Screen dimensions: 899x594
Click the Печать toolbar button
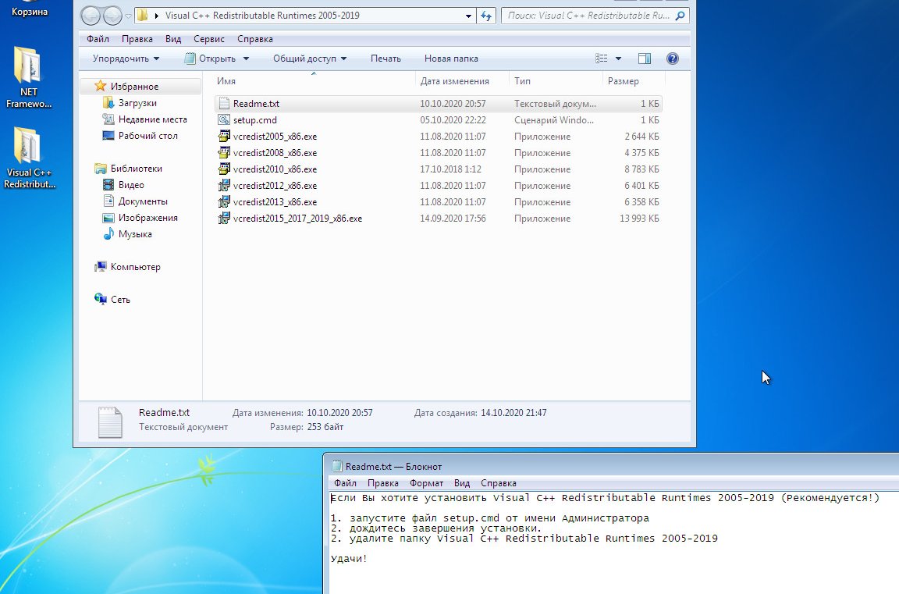[x=386, y=59]
